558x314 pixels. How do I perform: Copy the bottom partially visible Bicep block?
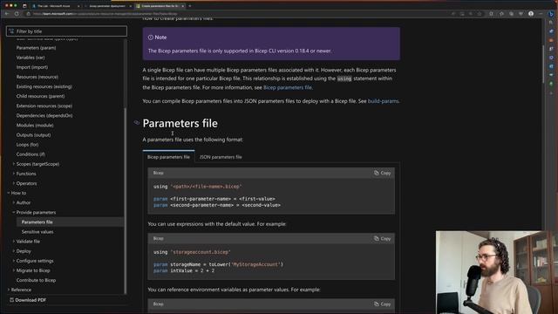click(382, 304)
